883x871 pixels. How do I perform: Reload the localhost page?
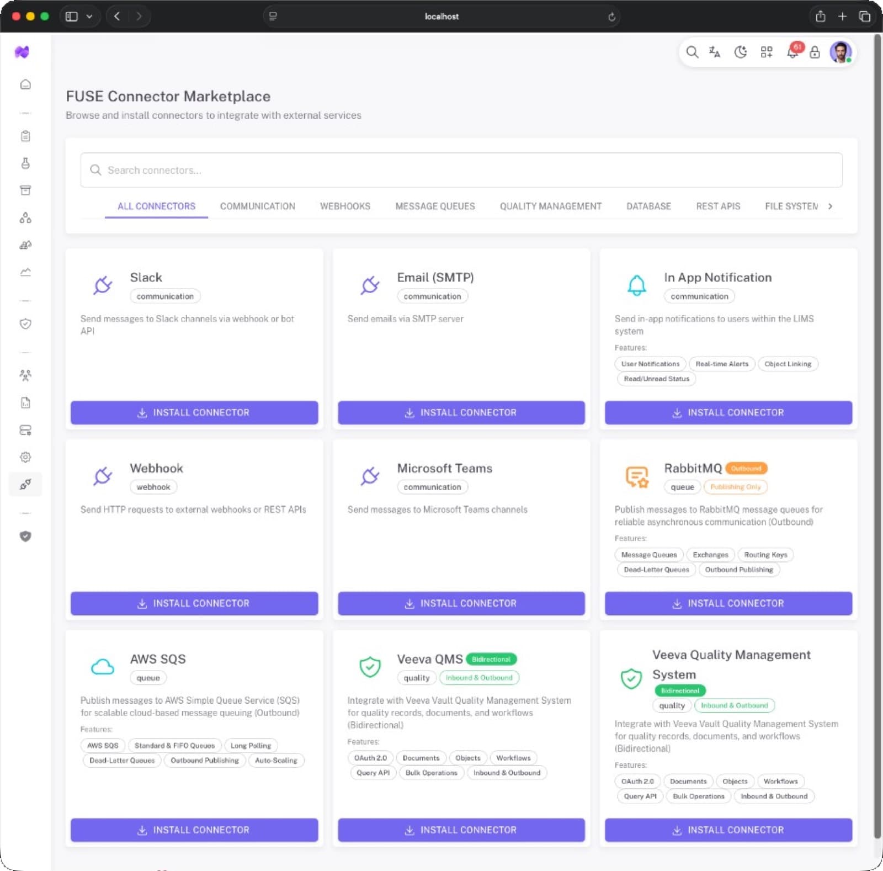click(x=611, y=17)
